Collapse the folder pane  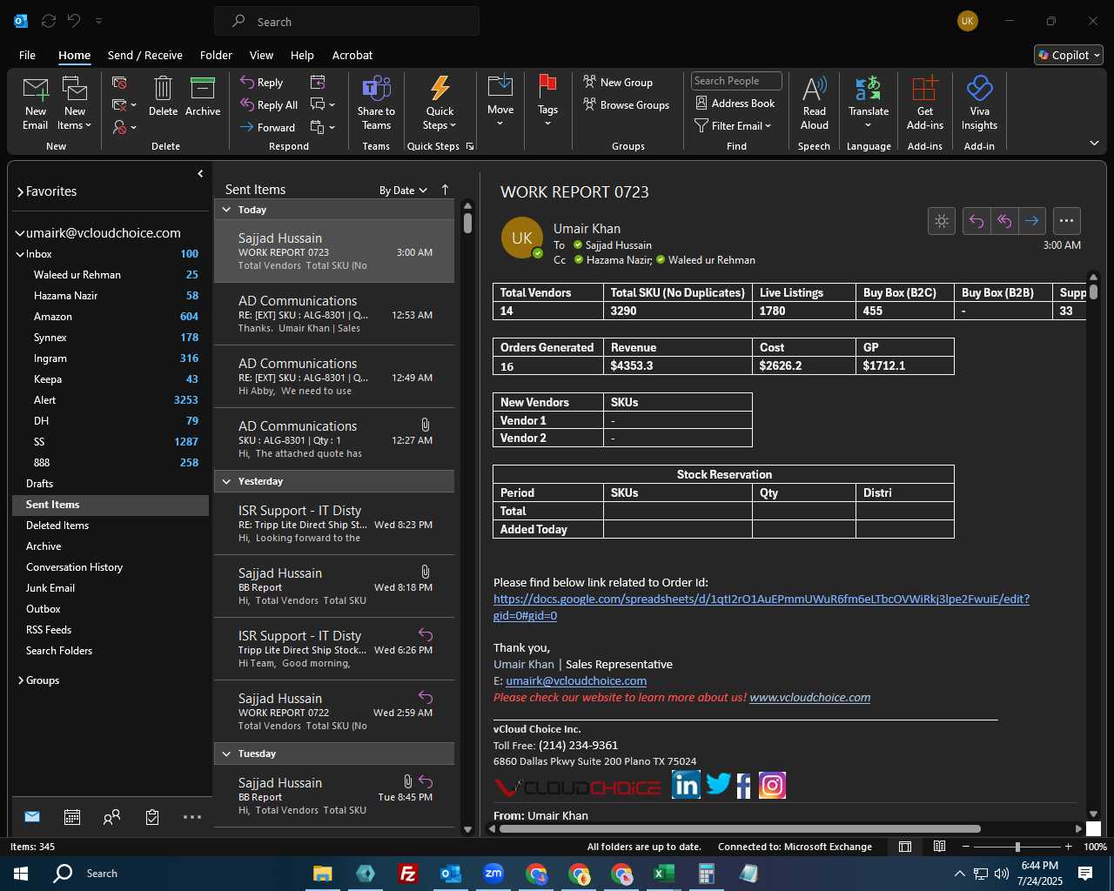[200, 173]
